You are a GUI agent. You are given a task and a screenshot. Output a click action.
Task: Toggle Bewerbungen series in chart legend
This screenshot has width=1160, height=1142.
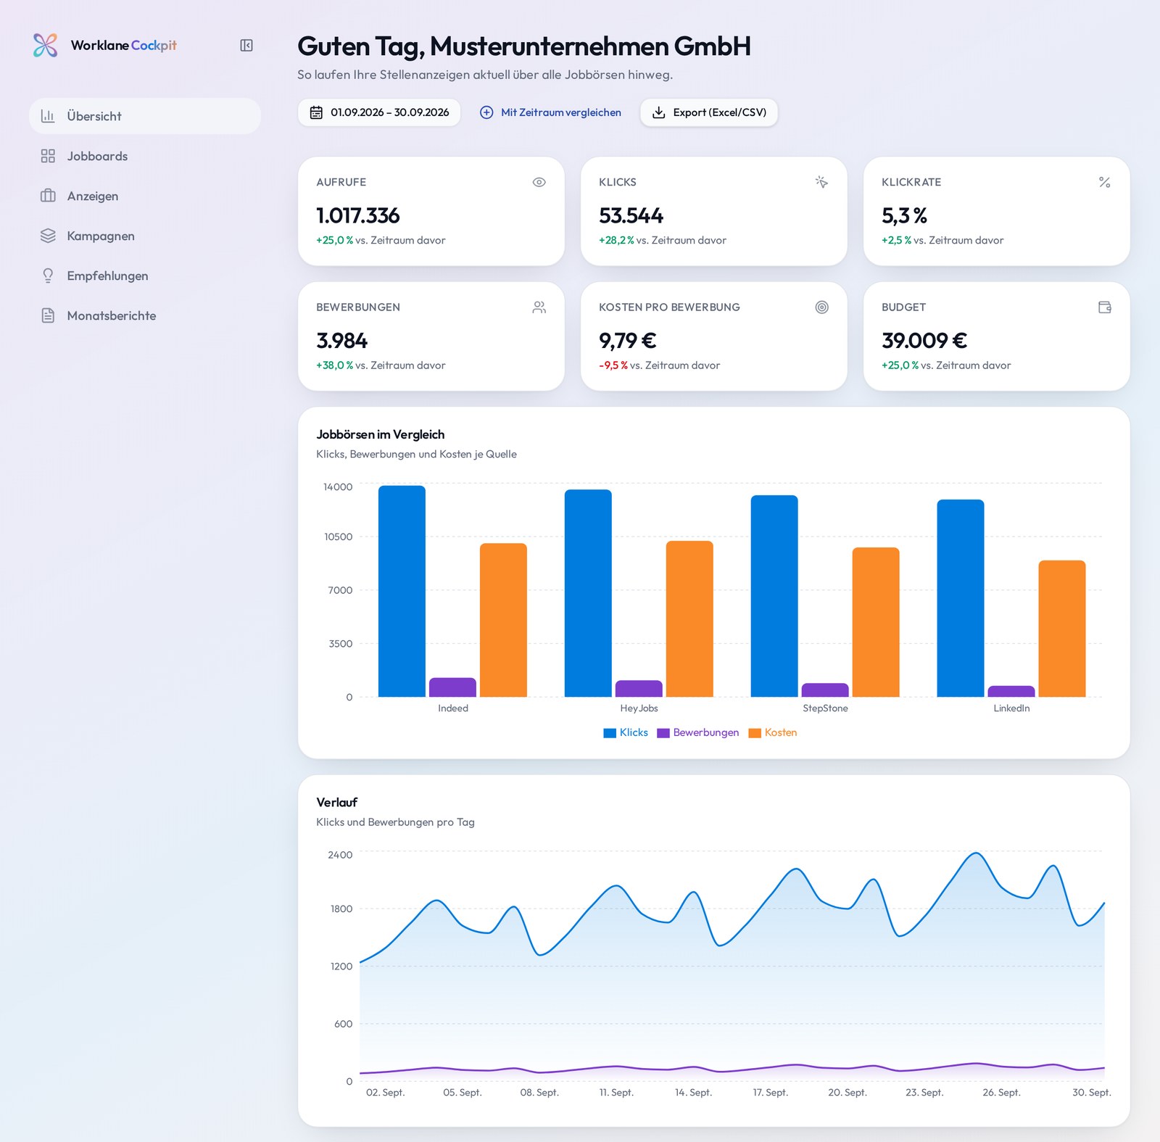698,733
